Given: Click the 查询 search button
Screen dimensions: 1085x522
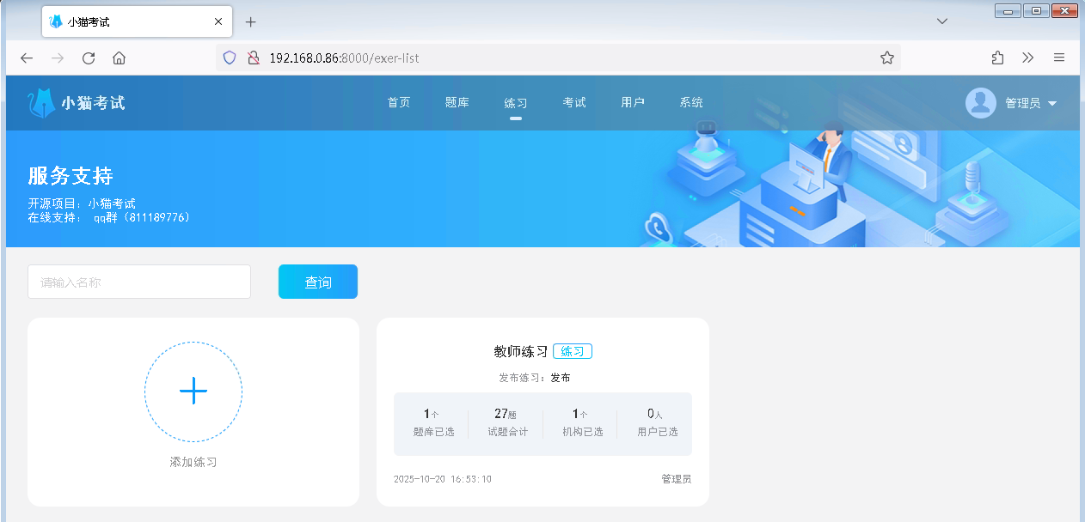Looking at the screenshot, I should pos(317,281).
